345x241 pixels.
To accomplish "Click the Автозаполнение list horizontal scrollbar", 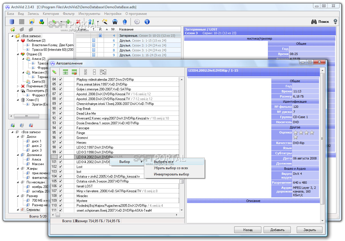I will tap(115, 215).
